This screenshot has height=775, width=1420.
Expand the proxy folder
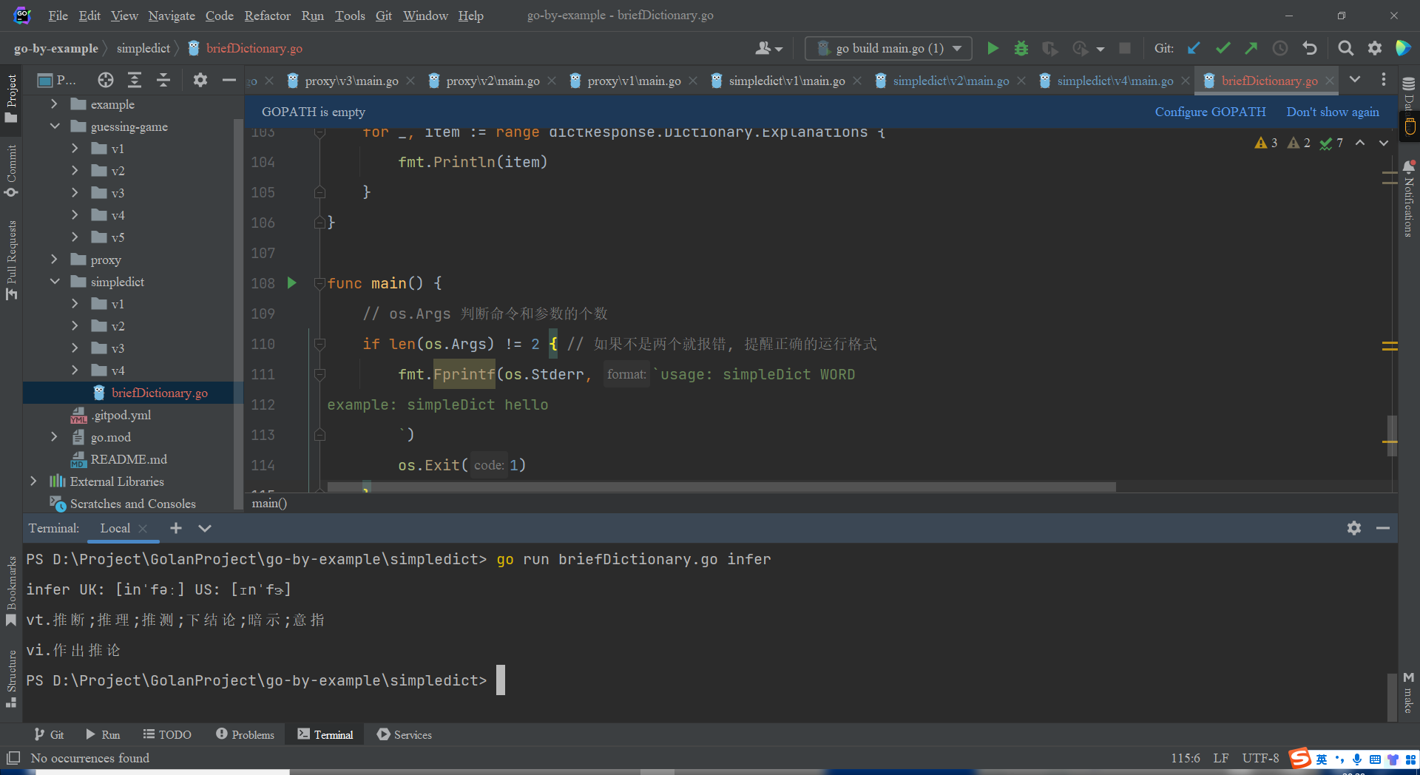click(x=54, y=260)
